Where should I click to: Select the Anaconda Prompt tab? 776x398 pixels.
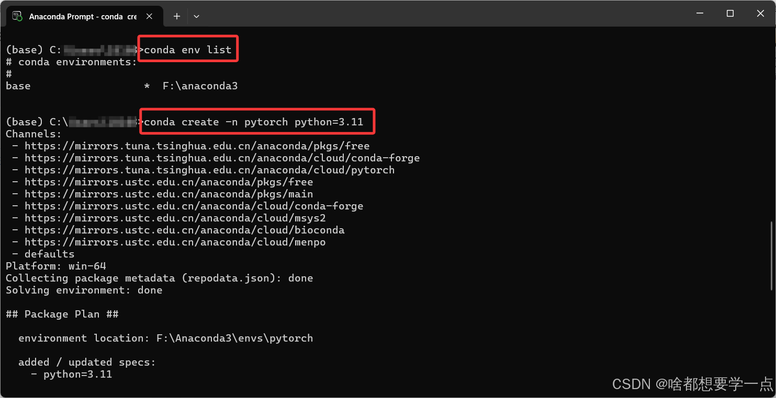[78, 16]
